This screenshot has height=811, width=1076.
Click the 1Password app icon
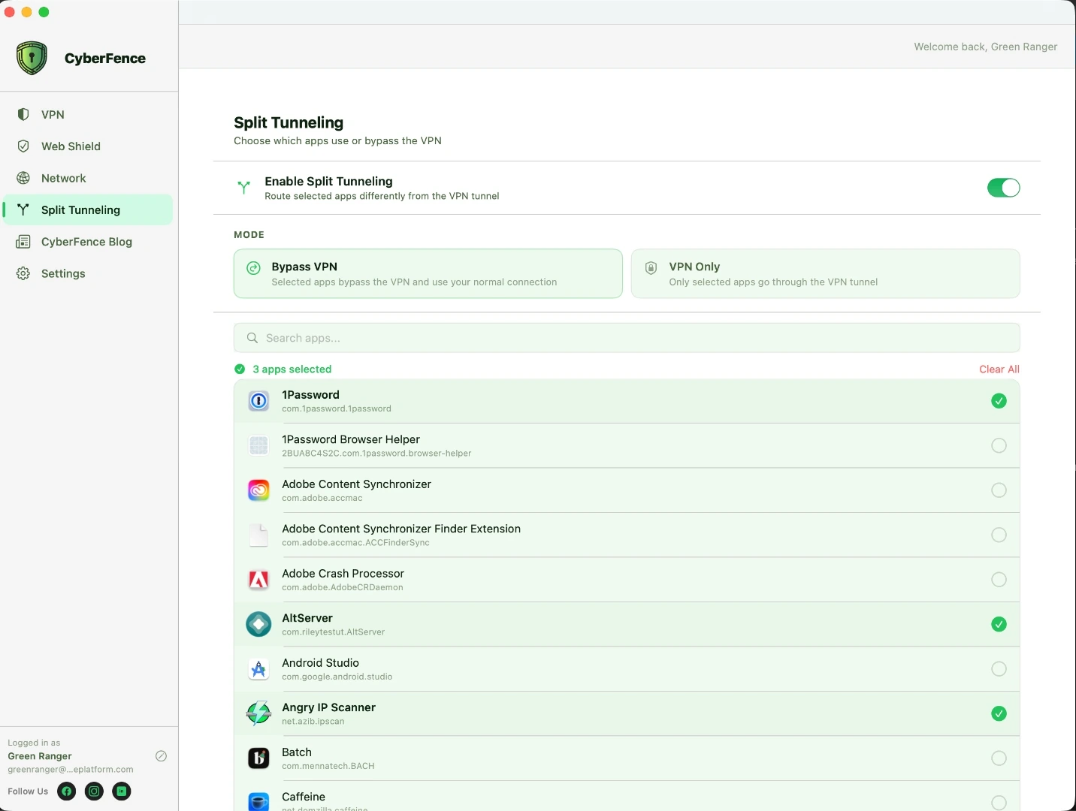point(258,401)
